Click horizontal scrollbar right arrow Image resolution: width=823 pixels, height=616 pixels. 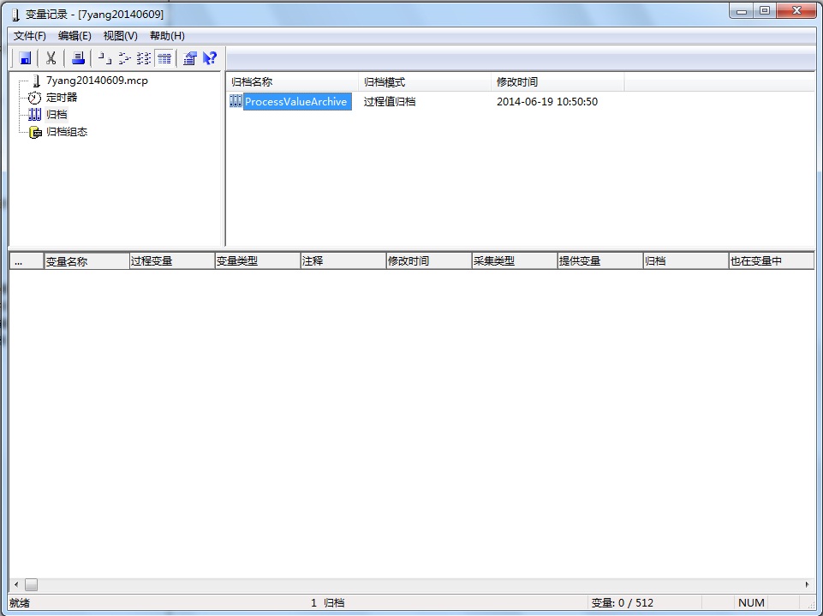[807, 584]
